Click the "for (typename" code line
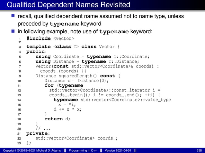205x153 pixels. point(64,85)
